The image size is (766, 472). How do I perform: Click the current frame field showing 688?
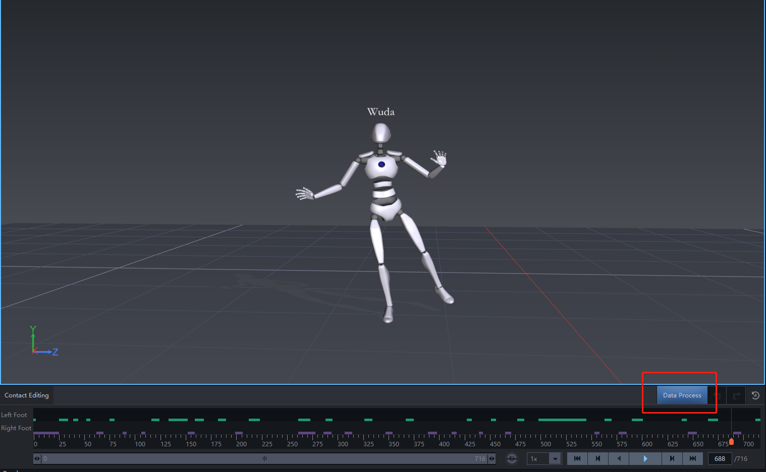[720, 458]
